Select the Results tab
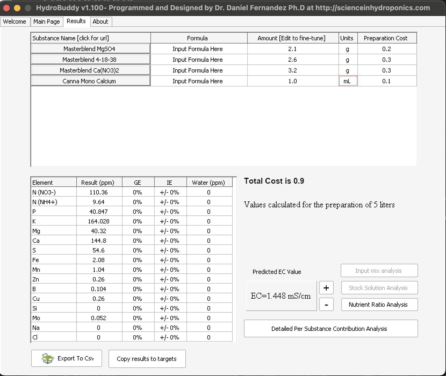 76,21
